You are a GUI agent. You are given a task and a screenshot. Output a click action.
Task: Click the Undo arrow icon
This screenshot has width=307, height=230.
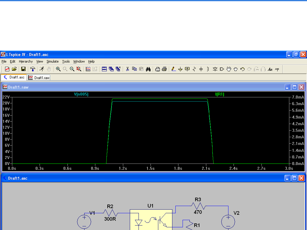(x=242, y=69)
